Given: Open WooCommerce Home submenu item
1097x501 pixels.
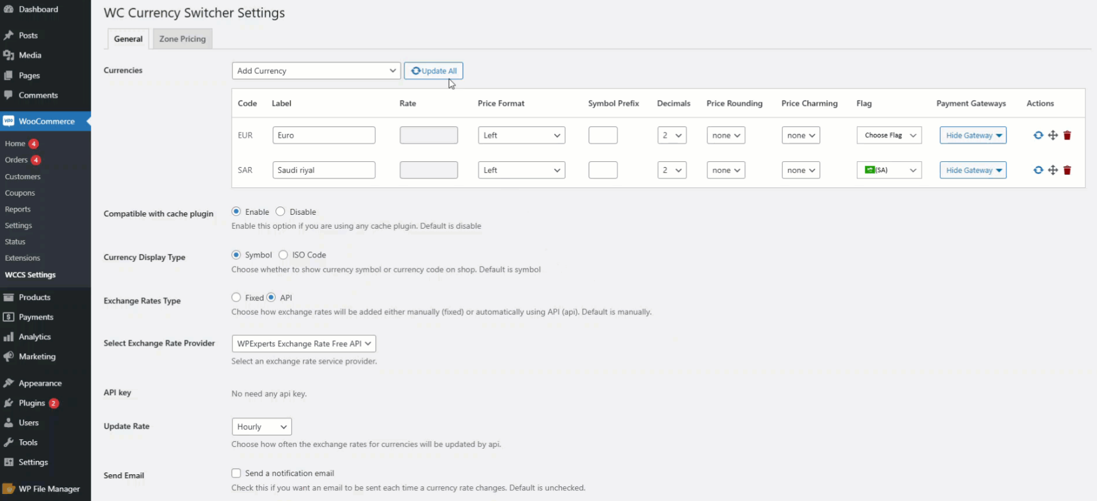Looking at the screenshot, I should (x=15, y=144).
